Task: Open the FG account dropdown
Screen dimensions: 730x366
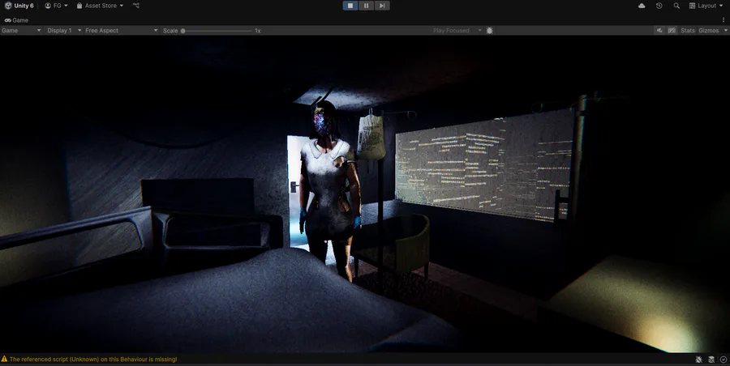Action: click(x=56, y=6)
